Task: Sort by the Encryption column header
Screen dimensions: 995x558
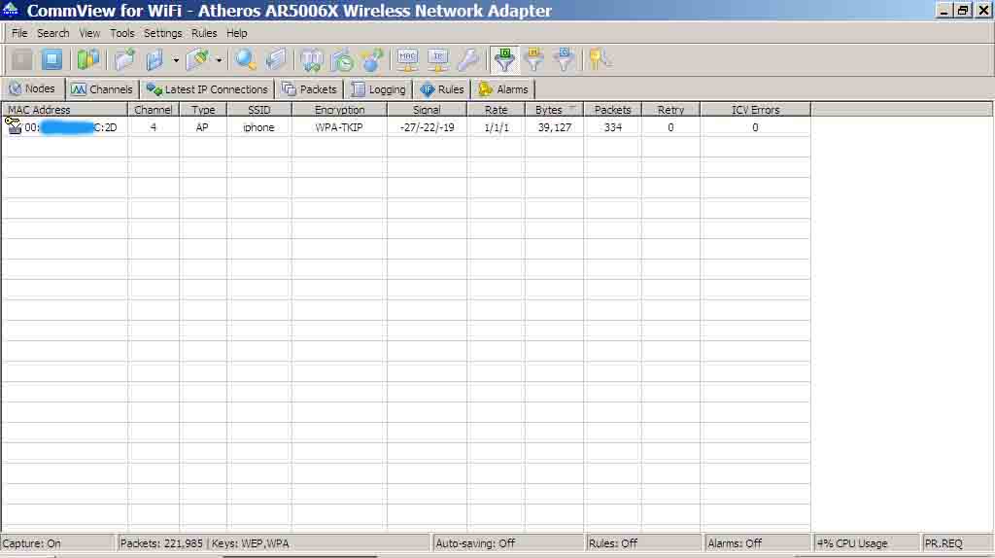Action: tap(339, 110)
